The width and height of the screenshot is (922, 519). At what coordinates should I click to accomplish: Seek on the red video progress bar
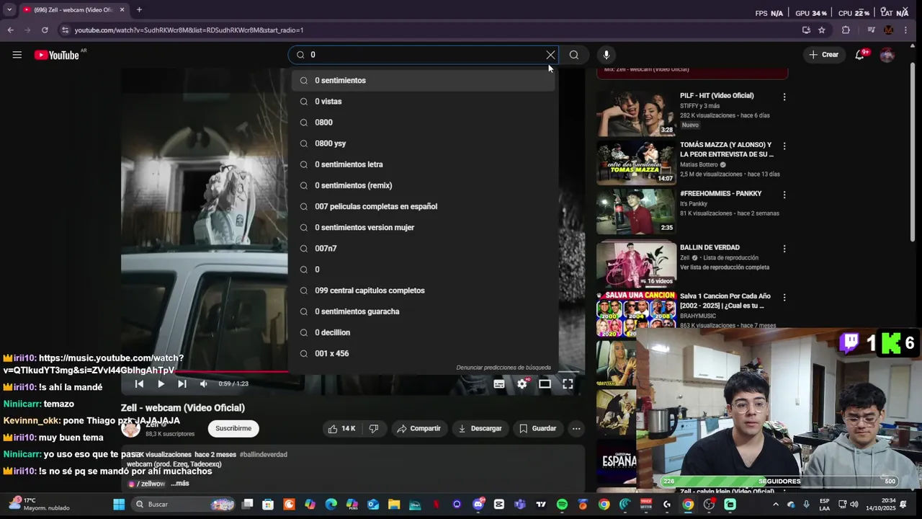pos(205,372)
